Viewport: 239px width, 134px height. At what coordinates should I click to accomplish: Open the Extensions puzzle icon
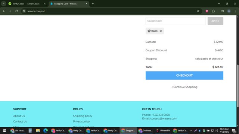(213, 11)
